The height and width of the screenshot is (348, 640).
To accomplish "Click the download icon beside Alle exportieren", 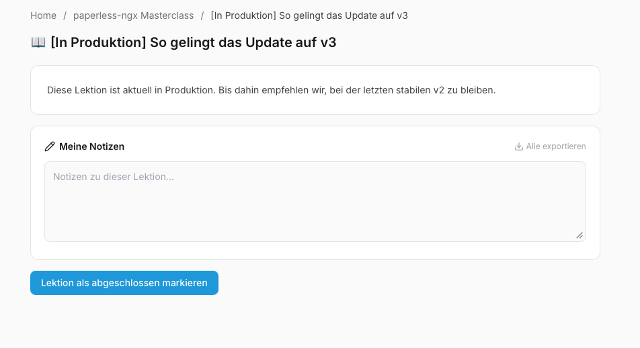I will coord(519,146).
